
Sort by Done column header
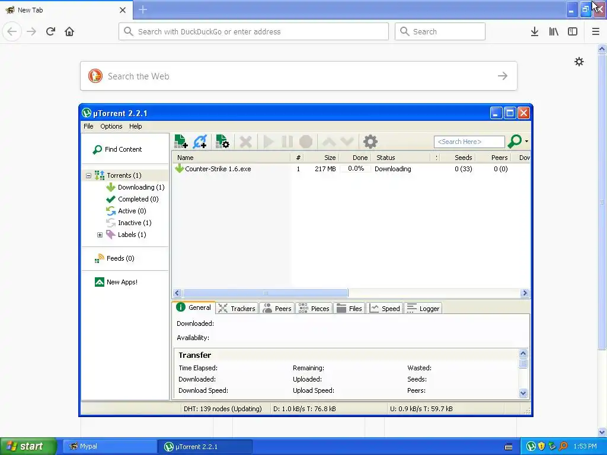[x=355, y=158]
